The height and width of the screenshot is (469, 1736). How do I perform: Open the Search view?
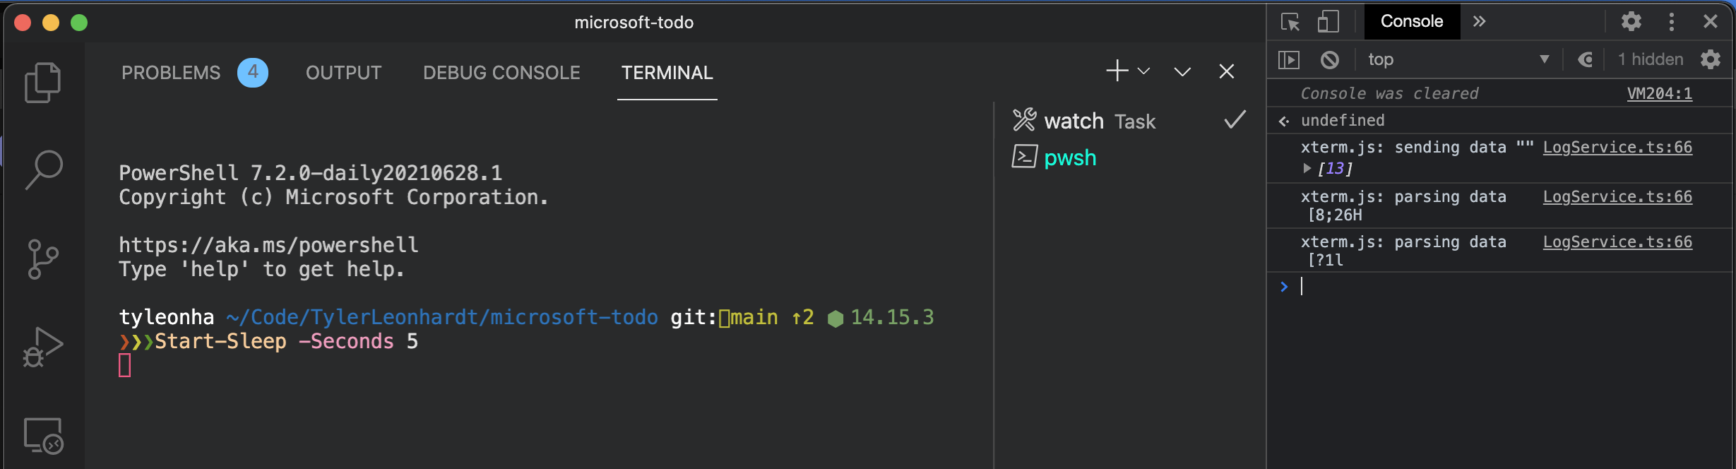(x=42, y=168)
